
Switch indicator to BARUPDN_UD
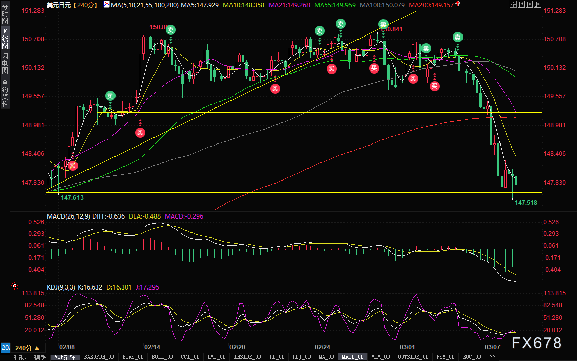pyautogui.click(x=99, y=357)
